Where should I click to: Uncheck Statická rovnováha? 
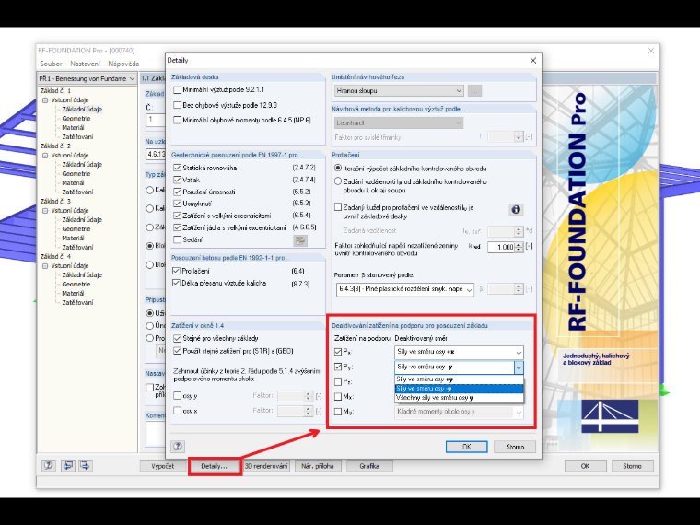coord(177,168)
